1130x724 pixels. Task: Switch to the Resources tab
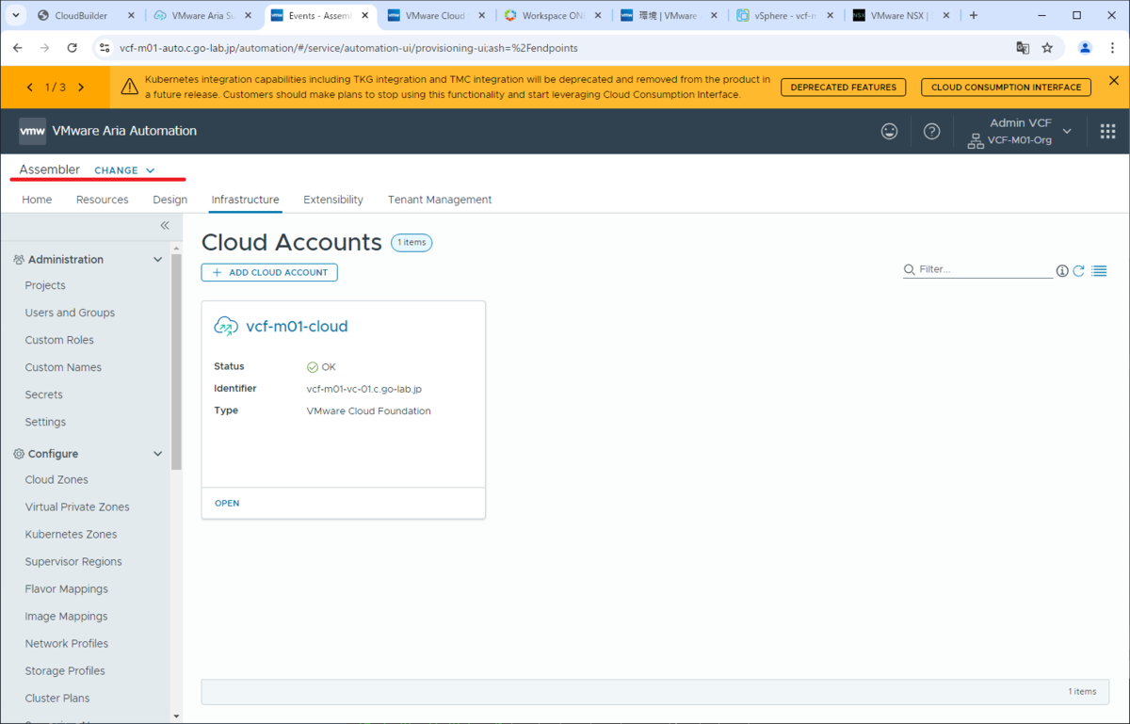click(102, 200)
